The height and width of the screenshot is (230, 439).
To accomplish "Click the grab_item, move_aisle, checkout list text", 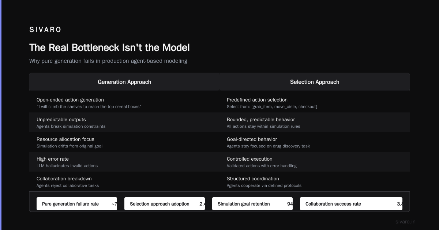I will 272,107.
